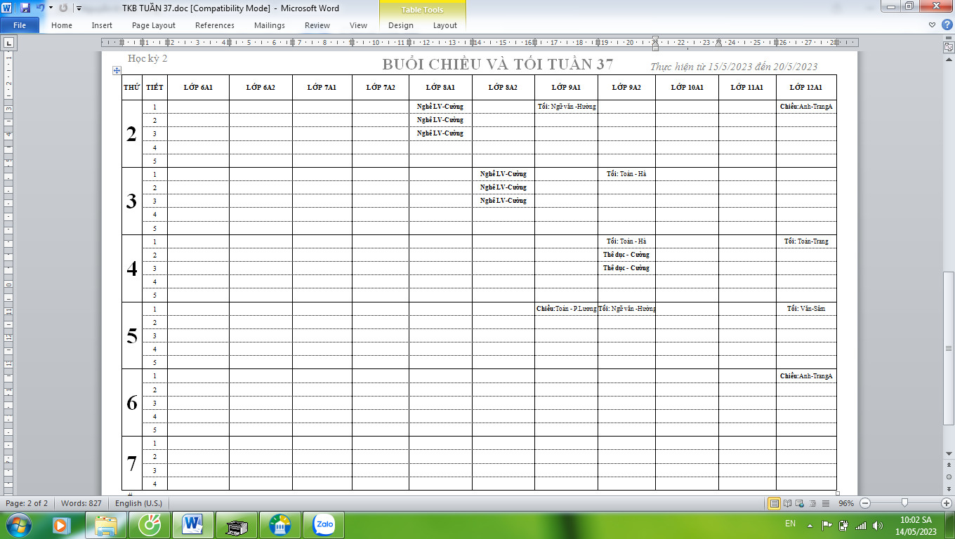Switch to Full Screen Reading view
Viewport: 955px width, 539px height.
[x=786, y=503]
